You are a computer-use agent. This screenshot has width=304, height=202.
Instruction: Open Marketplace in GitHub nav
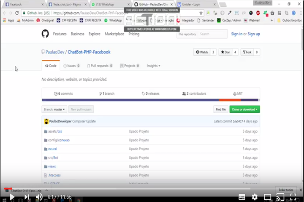(114, 34)
